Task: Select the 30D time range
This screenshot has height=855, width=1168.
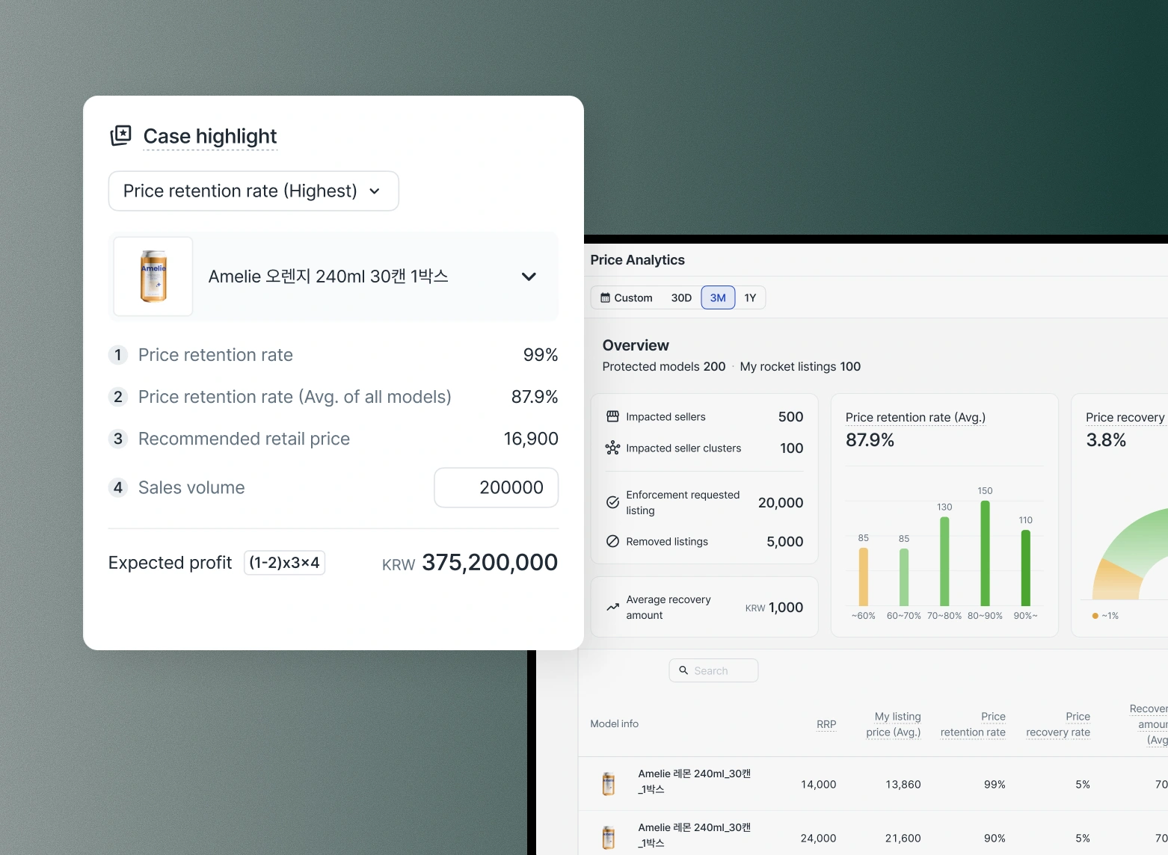Action: coord(680,297)
